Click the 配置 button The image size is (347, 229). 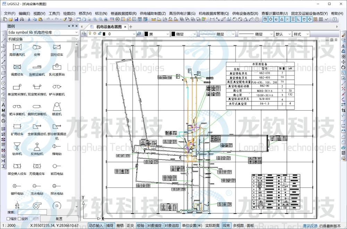pyautogui.click(x=59, y=219)
